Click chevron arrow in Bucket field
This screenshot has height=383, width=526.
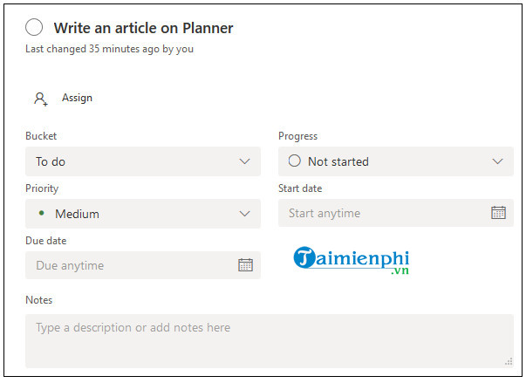[x=245, y=161]
